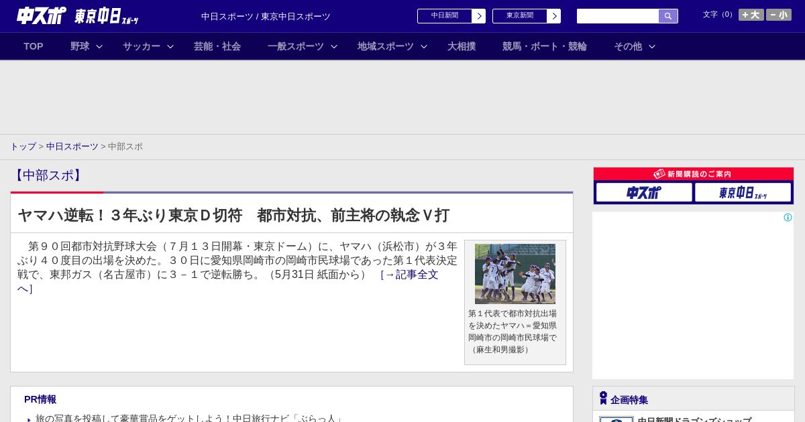
Task: Click the Yamaha baseball team photo thumbnail
Action: coord(515,274)
